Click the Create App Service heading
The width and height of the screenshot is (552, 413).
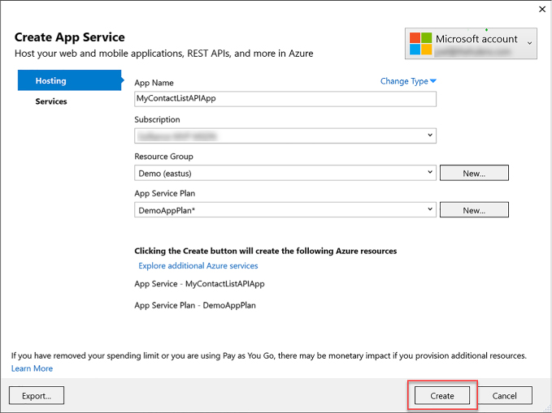[70, 37]
